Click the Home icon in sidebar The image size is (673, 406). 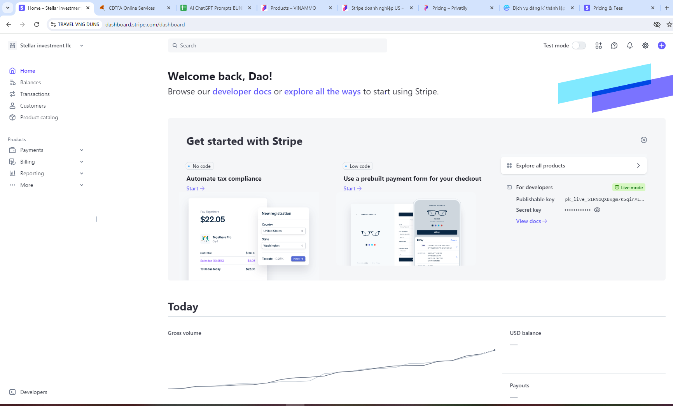pyautogui.click(x=12, y=71)
